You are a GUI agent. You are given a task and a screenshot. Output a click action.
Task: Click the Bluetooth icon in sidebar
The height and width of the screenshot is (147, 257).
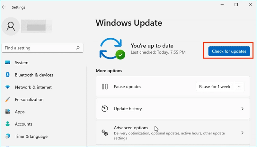coord(7,75)
